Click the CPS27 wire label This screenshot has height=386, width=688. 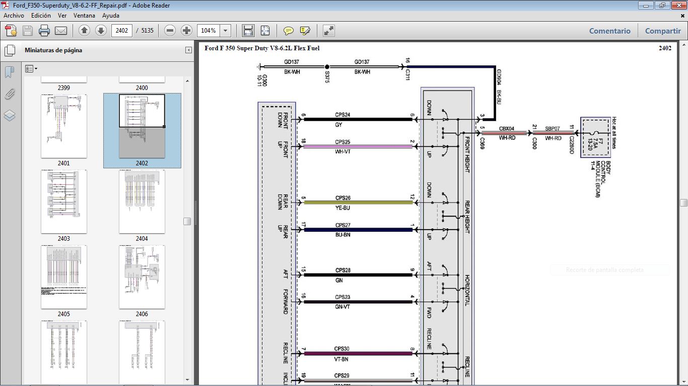342,225
